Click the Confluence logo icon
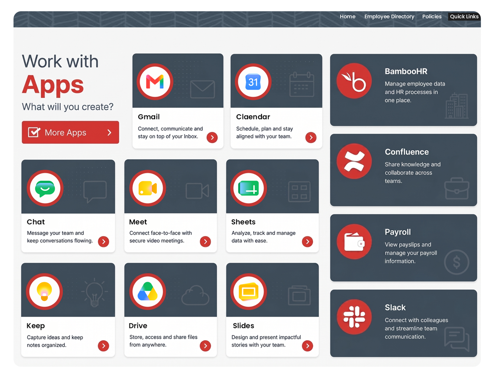Image resolution: width=495 pixels, height=378 pixels. 354,161
